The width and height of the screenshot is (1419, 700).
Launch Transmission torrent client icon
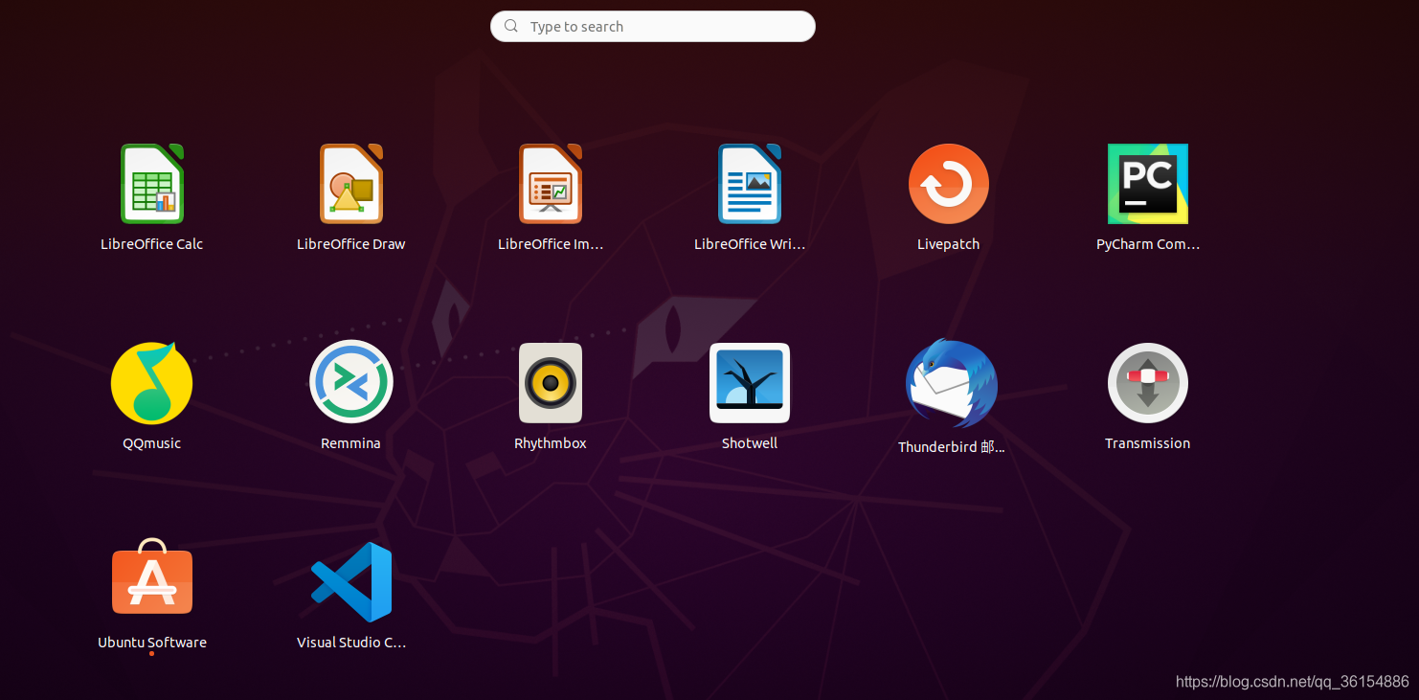pos(1148,383)
